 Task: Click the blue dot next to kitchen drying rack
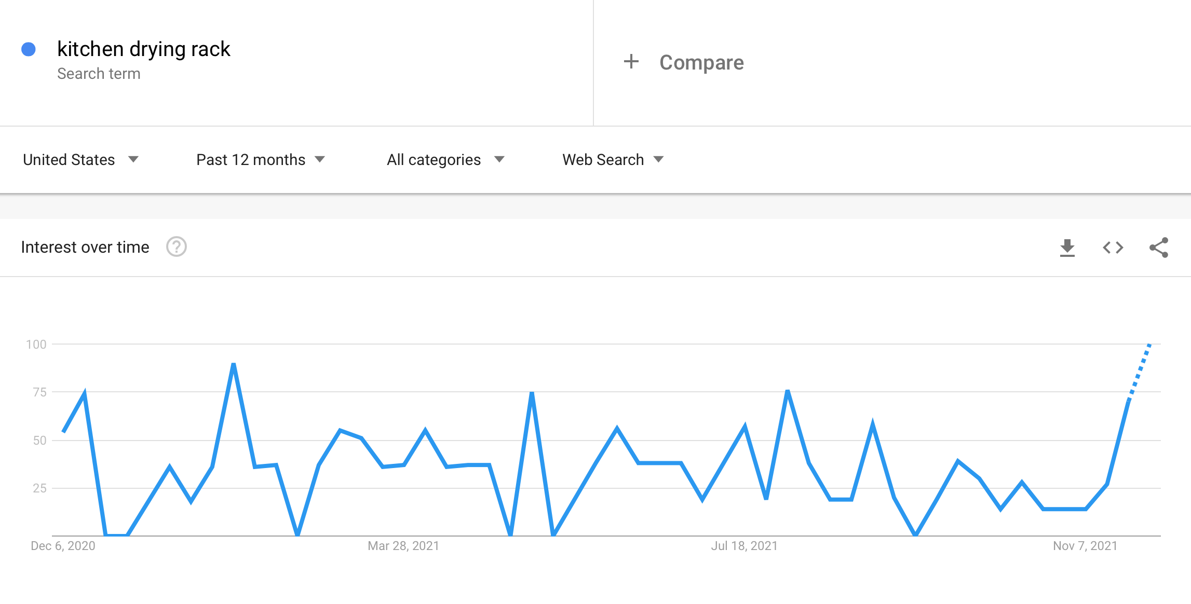(x=29, y=49)
